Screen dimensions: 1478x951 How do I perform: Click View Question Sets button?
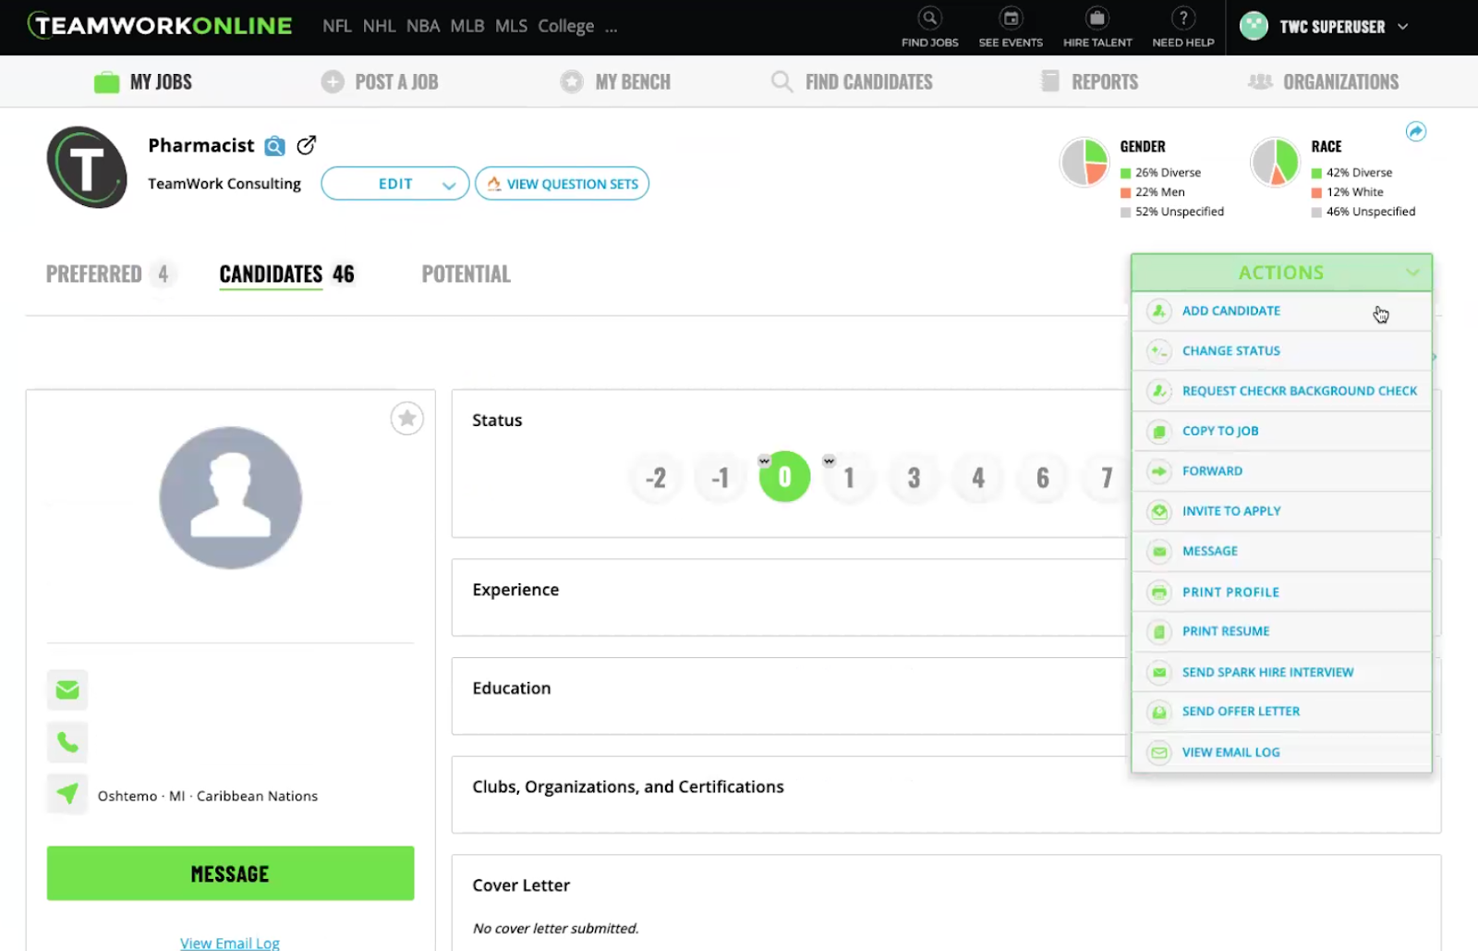[x=562, y=184]
